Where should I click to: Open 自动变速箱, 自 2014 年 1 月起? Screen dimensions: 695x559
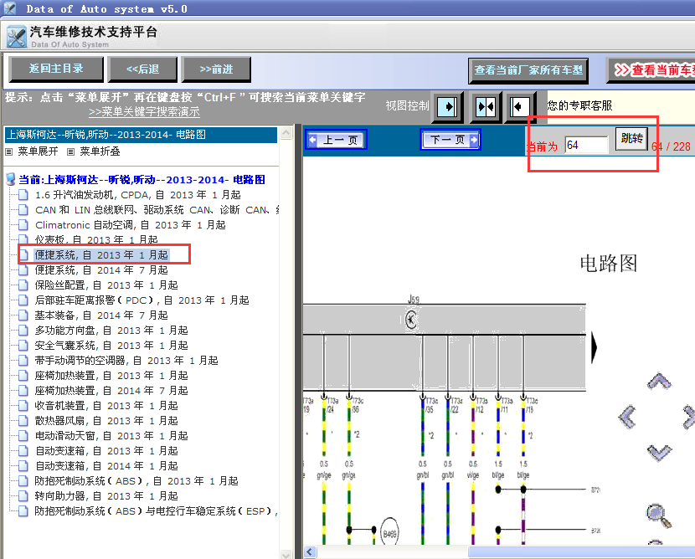[106, 466]
